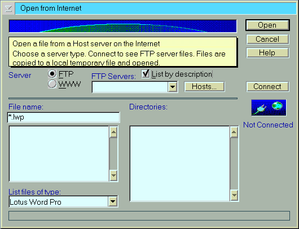Click the Lotus Word Pro file type field

[x=59, y=202]
